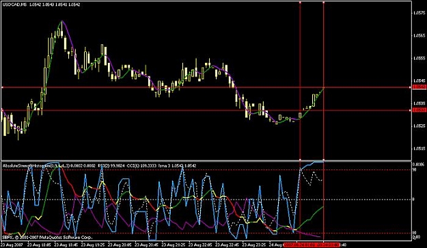Click the 0.0006 indicator scale value
427x248 pixels.
(x=418, y=165)
